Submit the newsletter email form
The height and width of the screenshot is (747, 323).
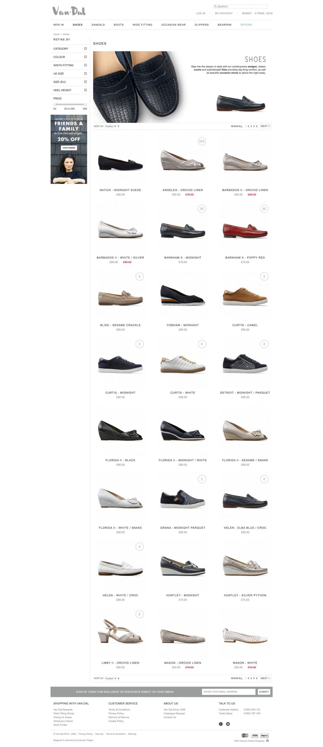[x=264, y=692]
